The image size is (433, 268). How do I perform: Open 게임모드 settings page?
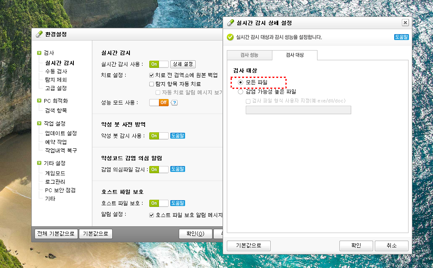pyautogui.click(x=55, y=173)
